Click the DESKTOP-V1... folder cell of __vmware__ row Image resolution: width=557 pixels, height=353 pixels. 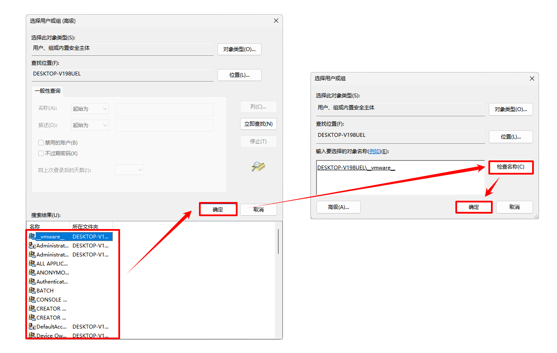pyautogui.click(x=90, y=236)
